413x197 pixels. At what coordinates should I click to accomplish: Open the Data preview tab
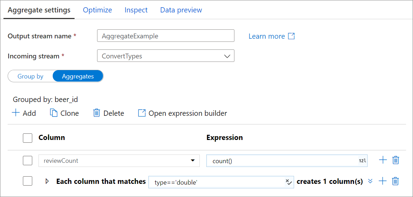(x=181, y=10)
